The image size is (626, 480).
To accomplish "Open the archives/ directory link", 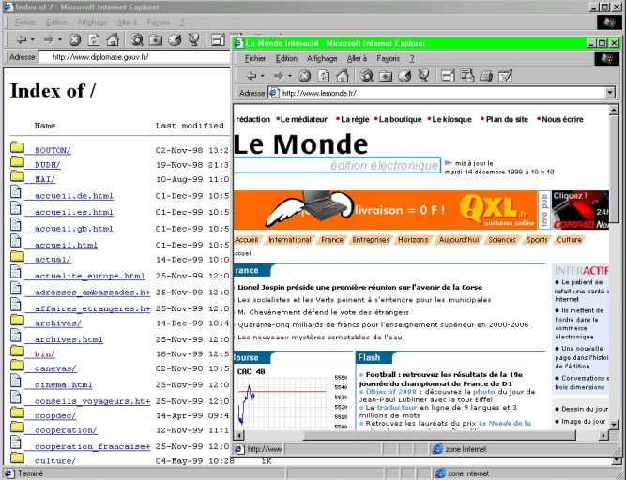I will point(58,322).
